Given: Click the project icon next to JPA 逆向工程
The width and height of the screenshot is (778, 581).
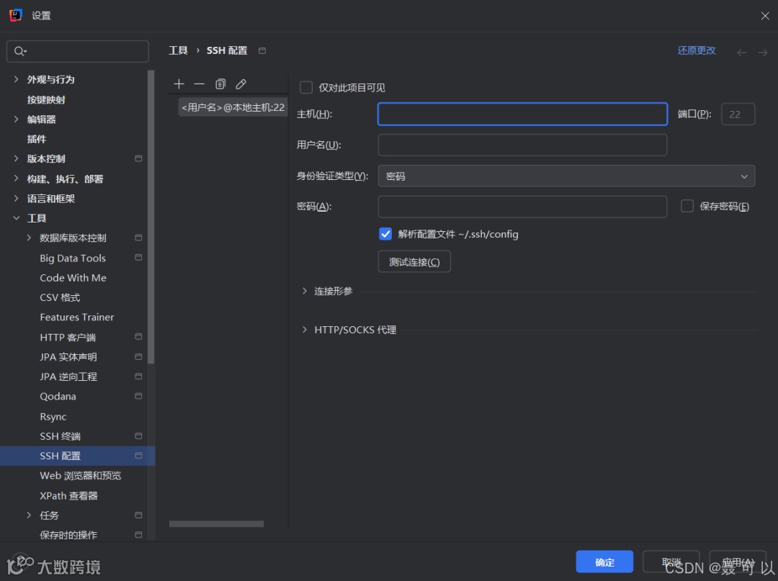Looking at the screenshot, I should (138, 377).
